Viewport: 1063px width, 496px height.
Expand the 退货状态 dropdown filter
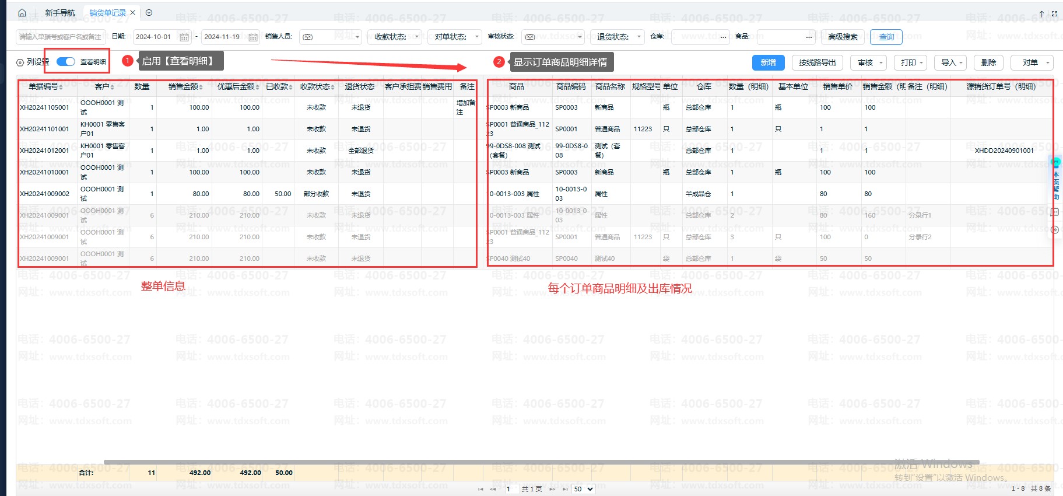pyautogui.click(x=617, y=37)
